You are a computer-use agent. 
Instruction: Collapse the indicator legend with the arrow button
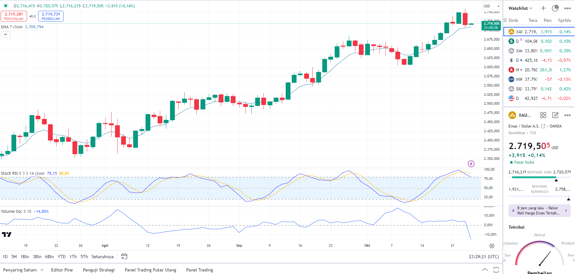coord(5,34)
